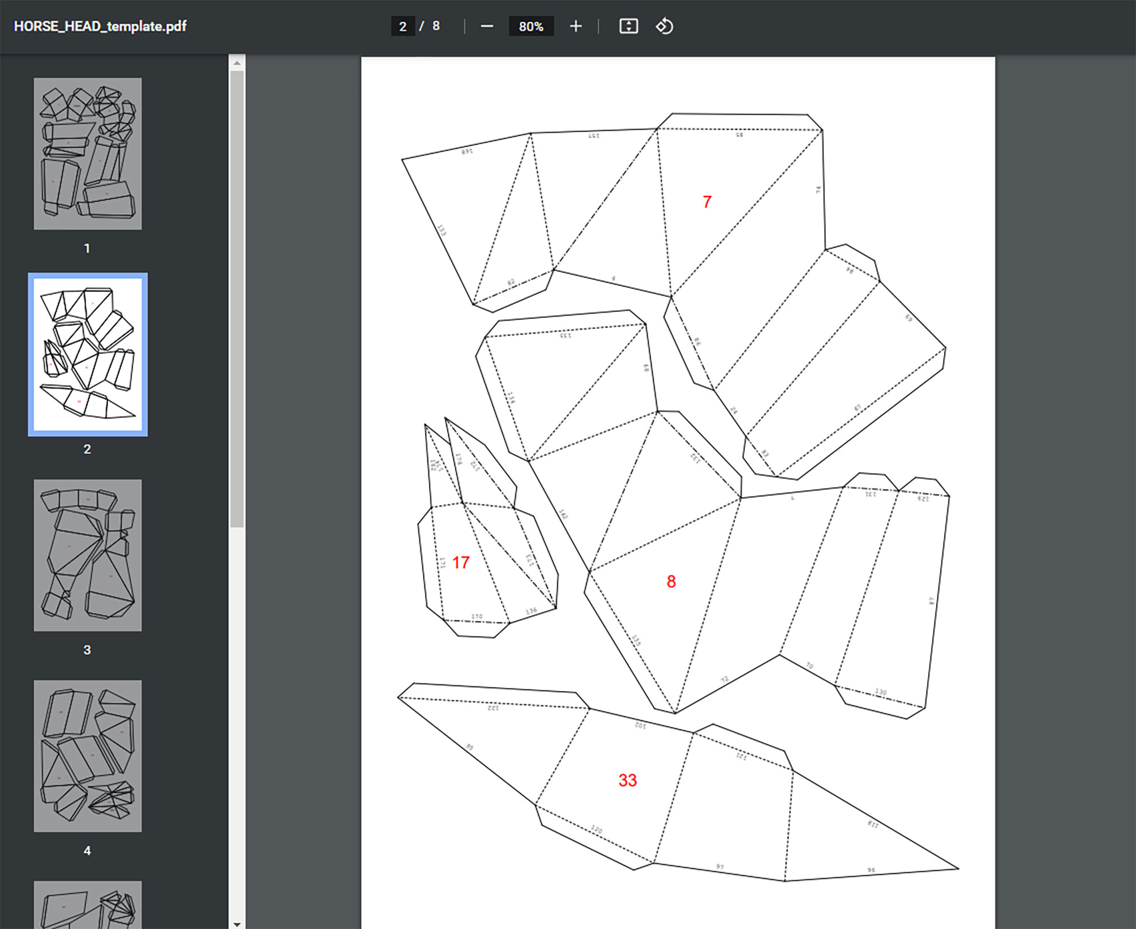This screenshot has height=929, width=1136.
Task: Jump to page 3 thumbnail
Action: click(88, 555)
